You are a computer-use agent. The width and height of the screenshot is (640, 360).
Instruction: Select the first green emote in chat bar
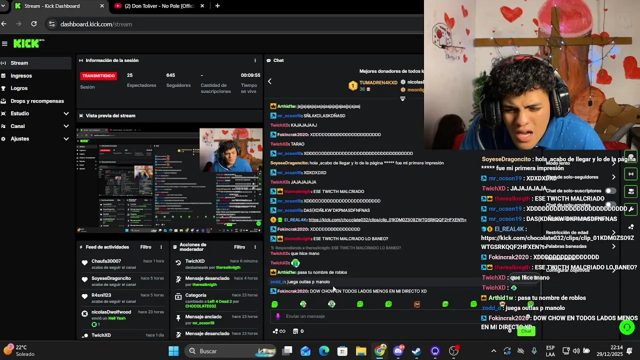274,304
